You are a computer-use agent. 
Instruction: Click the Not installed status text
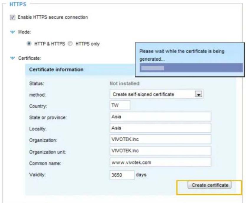coord(124,84)
